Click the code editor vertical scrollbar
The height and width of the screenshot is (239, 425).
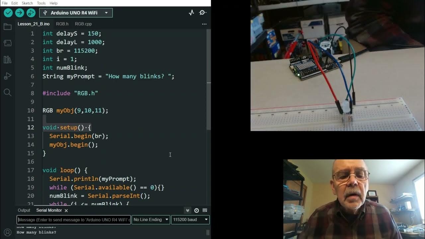209,80
